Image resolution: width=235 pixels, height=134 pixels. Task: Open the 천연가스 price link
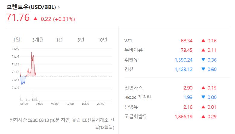(x=133, y=88)
